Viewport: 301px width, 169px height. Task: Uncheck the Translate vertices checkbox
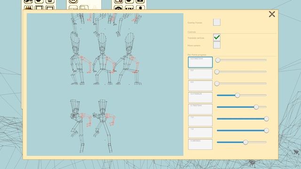point(217,38)
